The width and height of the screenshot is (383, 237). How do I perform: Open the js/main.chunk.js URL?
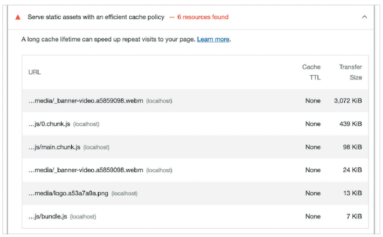54,147
